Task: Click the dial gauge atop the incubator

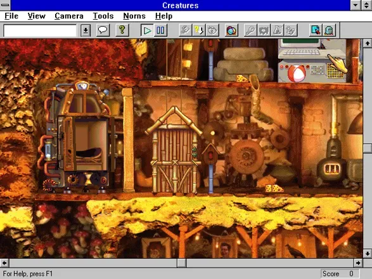Action: 82,86
